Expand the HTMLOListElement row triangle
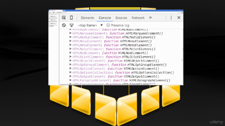Screen dimensions: 225x126 (x=70, y=57)
